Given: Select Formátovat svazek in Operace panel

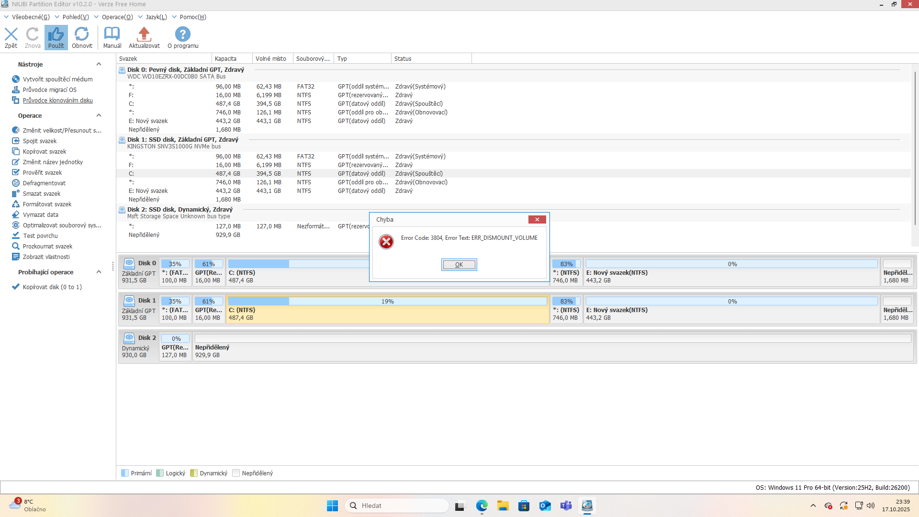Looking at the screenshot, I should coord(47,204).
